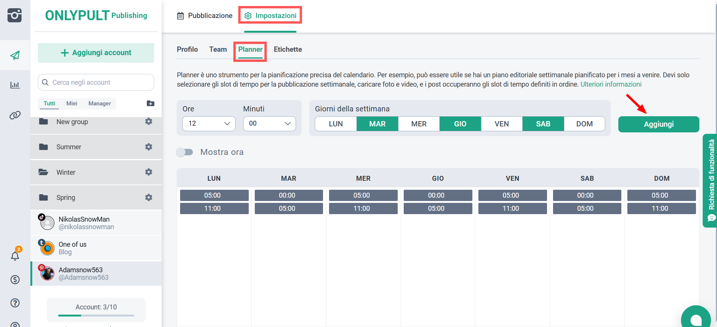This screenshot has height=327, width=717.
Task: Open settings gear for Summer group
Action: 149,147
